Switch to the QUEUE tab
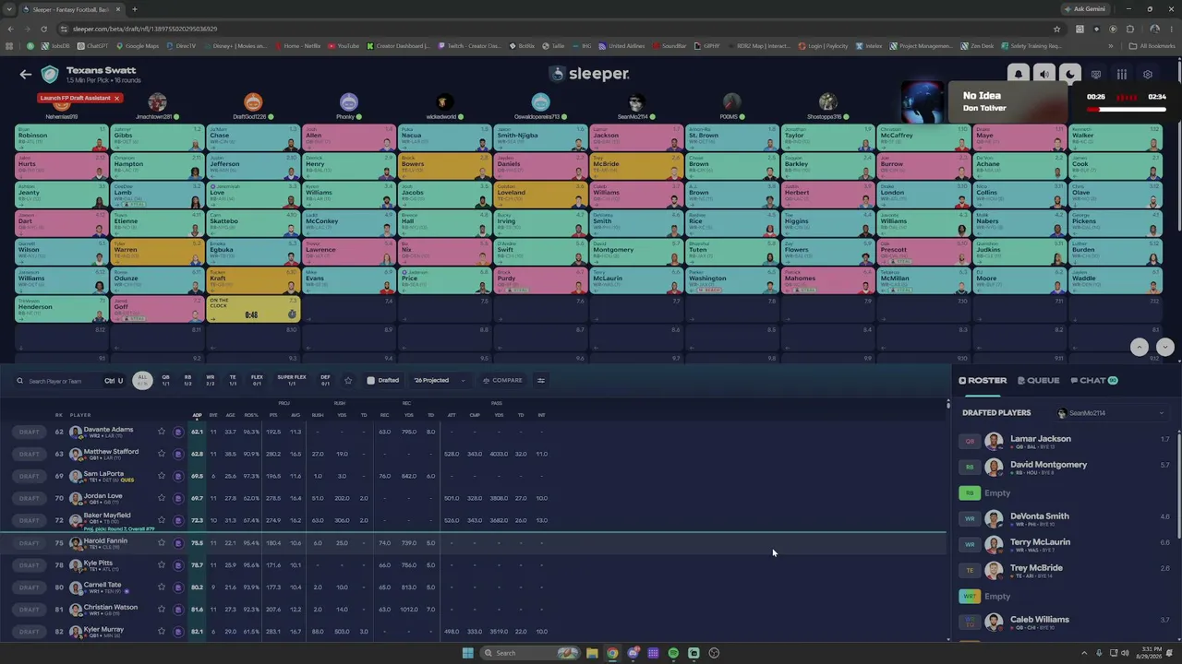The width and height of the screenshot is (1182, 664). (x=1039, y=380)
